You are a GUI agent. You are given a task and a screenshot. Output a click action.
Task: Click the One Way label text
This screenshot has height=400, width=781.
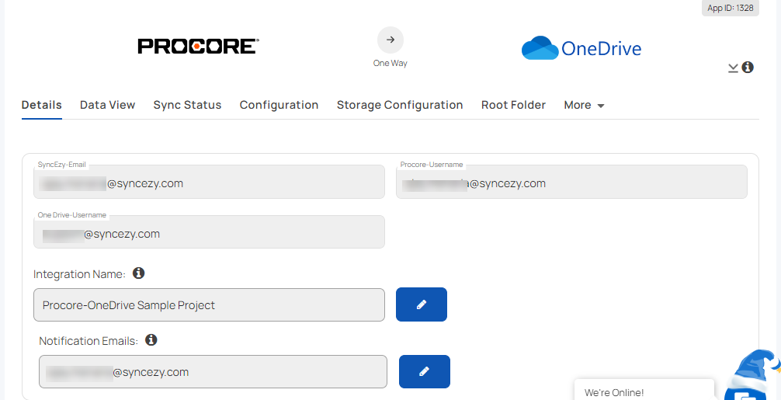point(390,63)
